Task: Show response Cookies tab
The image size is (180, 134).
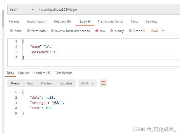Action: [x=24, y=73]
